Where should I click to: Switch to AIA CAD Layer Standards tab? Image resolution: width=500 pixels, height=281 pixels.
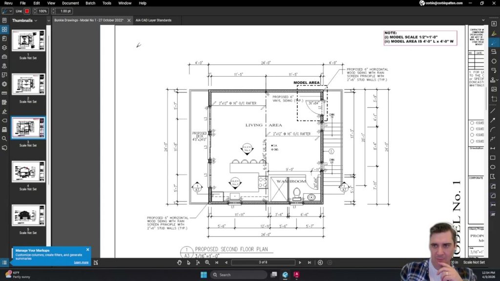tap(153, 20)
